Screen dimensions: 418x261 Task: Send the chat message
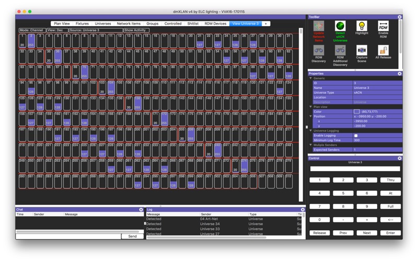[x=132, y=236]
